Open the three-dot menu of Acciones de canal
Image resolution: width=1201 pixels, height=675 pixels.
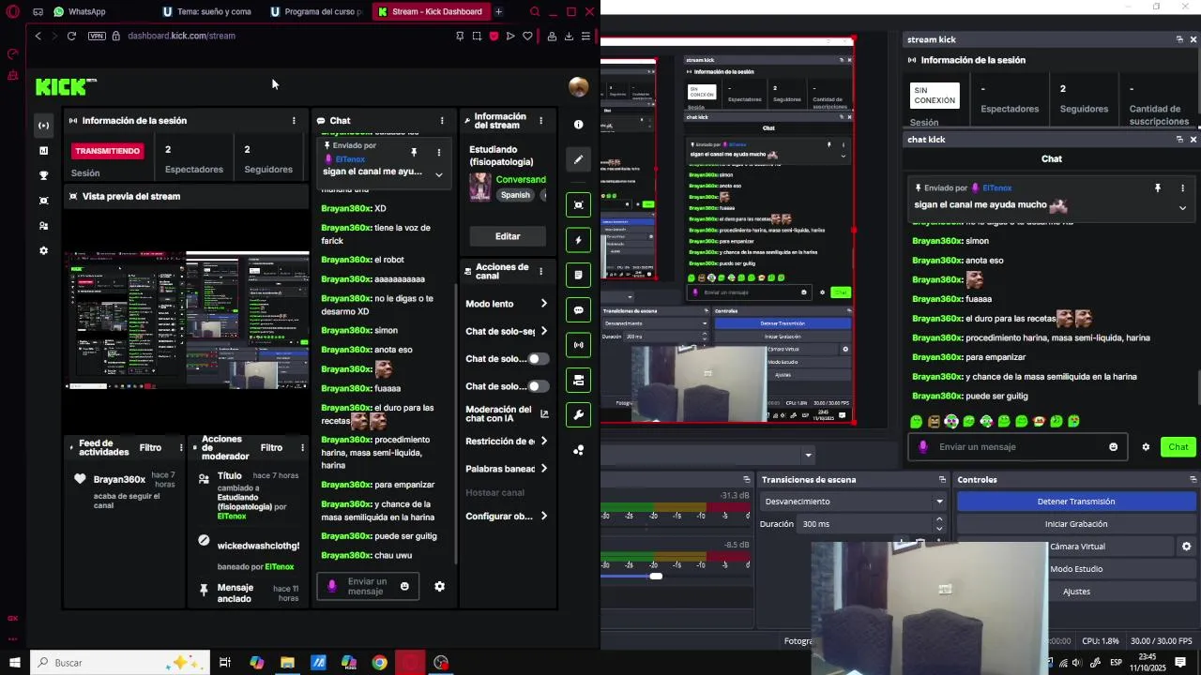(x=540, y=272)
